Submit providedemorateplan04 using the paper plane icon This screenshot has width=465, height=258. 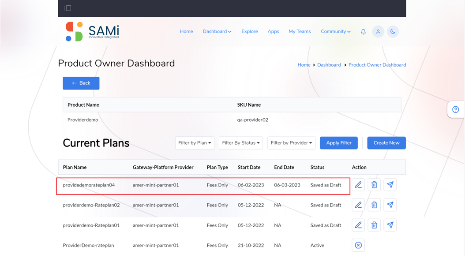(390, 185)
